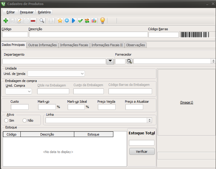Open the Relatório menu
216x169 pixels.
pos(44,12)
